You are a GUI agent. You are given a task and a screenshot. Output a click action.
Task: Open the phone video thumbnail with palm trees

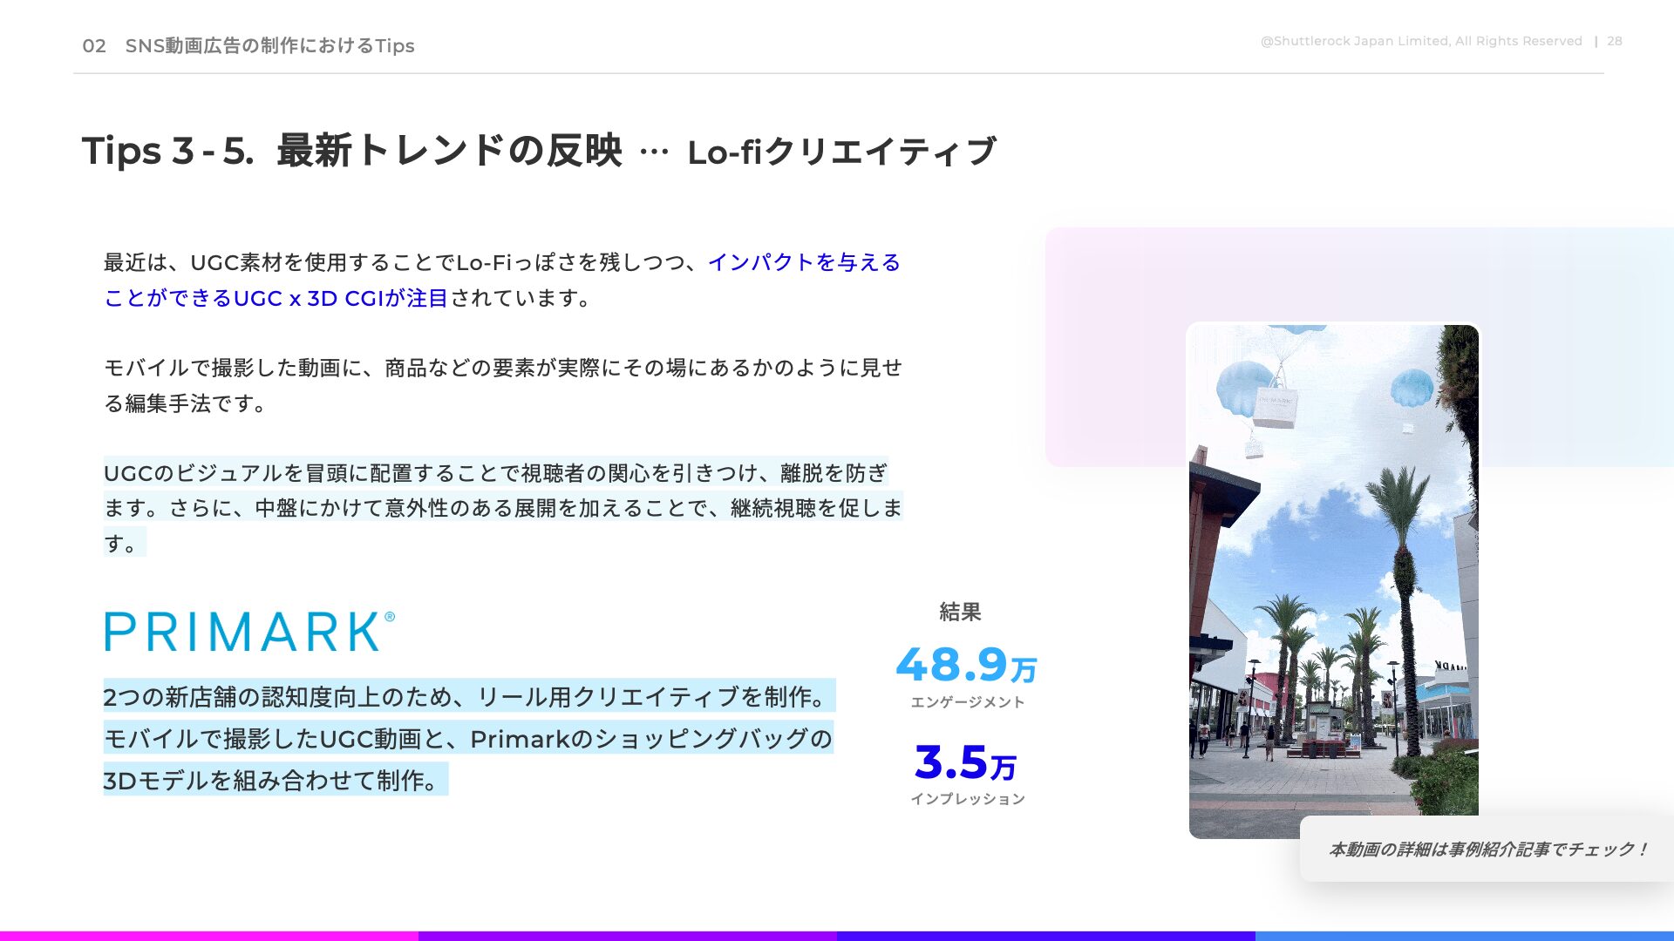(1334, 581)
